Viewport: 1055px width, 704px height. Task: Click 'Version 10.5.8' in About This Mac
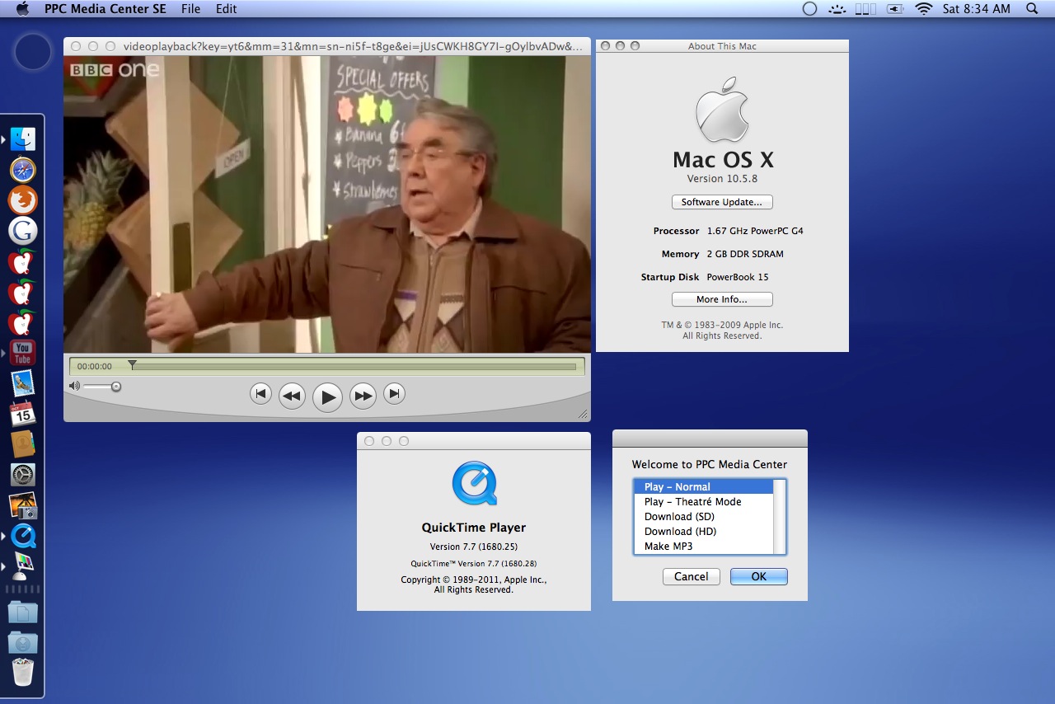pyautogui.click(x=722, y=179)
